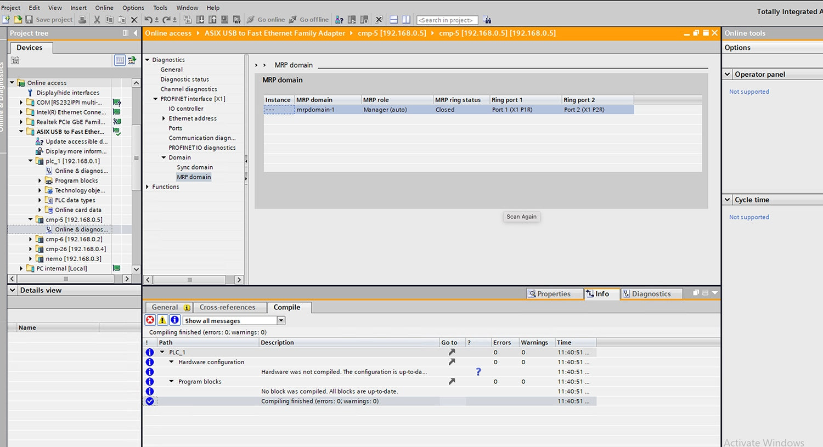Click the Go to arrow for PLC_1
Image resolution: width=823 pixels, height=447 pixels.
[452, 352]
